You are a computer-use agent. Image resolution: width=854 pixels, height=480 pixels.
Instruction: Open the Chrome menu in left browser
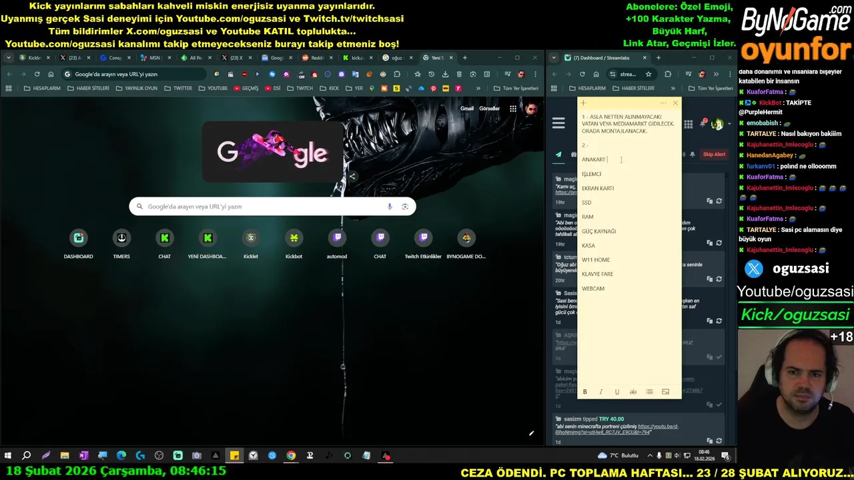click(x=535, y=74)
